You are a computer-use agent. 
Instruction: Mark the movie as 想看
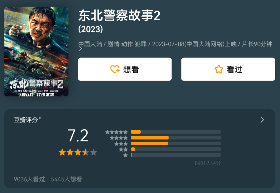click(125, 69)
